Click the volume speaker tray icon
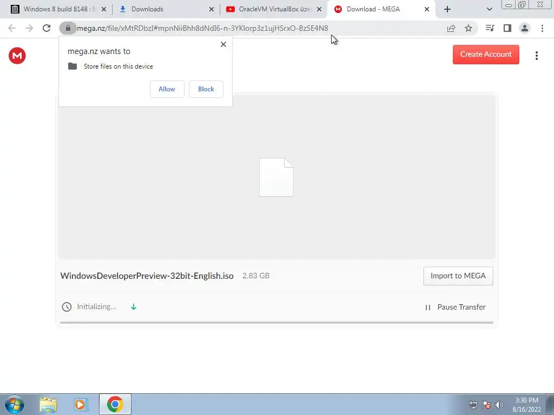Viewport: 554px width, 415px height. coord(499,405)
